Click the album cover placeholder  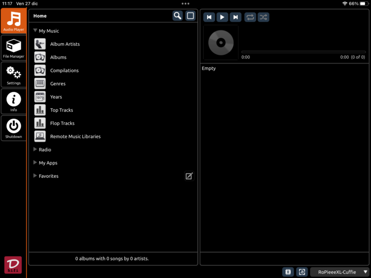(221, 43)
